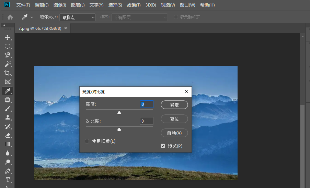310x188 pixels.
Task: Confirm with the 确定 button
Action: tap(174, 105)
